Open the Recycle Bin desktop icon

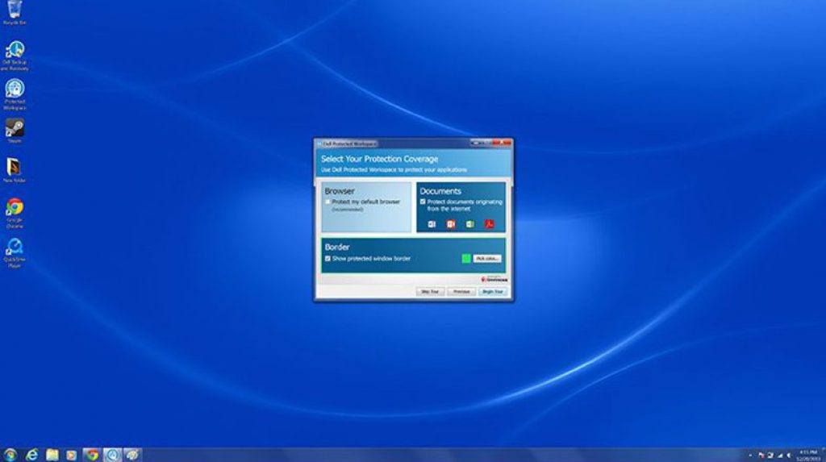(15, 13)
